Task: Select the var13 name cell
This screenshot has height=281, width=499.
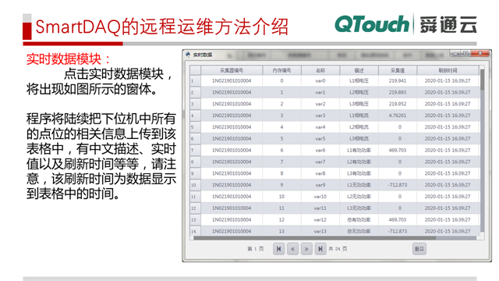Action: (320, 231)
